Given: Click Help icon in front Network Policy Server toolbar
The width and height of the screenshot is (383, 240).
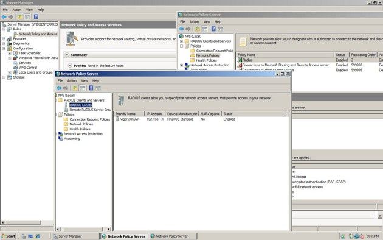Looking at the screenshot, I should coord(91,88).
